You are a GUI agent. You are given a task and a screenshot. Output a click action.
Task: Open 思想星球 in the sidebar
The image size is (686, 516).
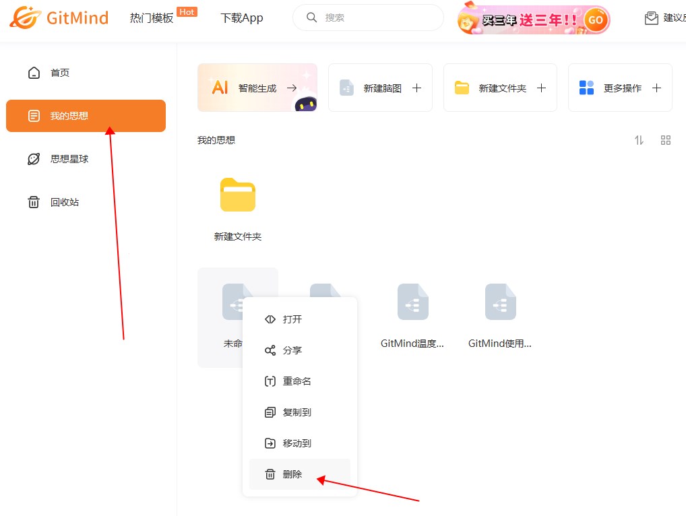pyautogui.click(x=86, y=159)
